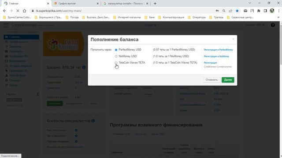Open the saved password key icon
The width and height of the screenshot is (282, 158).
click(x=217, y=11)
